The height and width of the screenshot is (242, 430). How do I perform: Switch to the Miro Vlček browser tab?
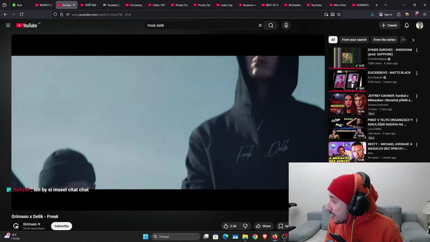[x=338, y=5]
